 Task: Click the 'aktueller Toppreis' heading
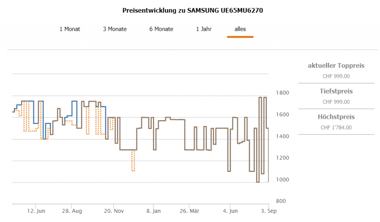coord(336,66)
